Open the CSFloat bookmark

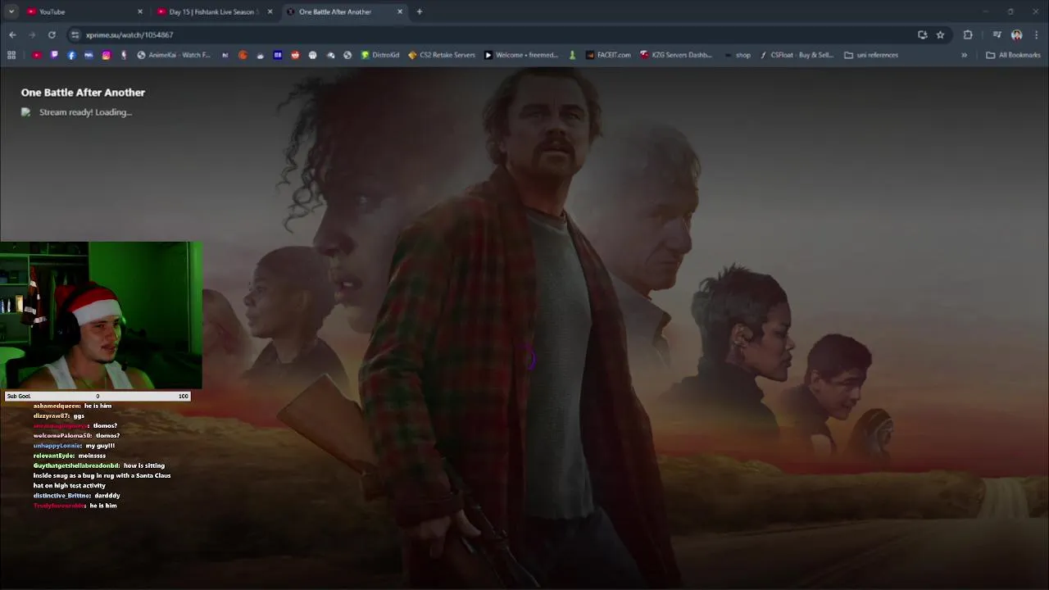pos(797,55)
